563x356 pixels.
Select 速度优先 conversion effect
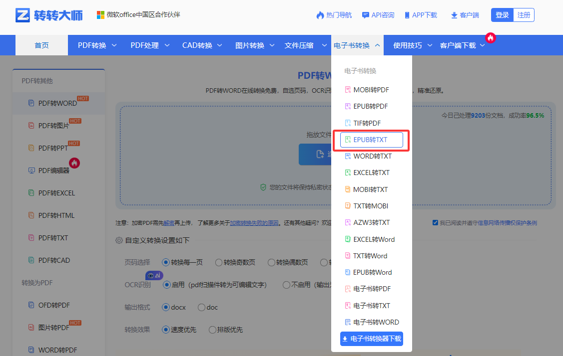[x=165, y=330]
